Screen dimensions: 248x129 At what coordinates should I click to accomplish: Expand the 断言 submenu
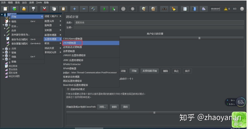[x=53, y=43]
